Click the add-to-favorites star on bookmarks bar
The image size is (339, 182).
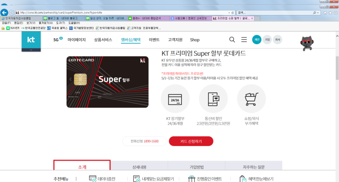pos(3,28)
